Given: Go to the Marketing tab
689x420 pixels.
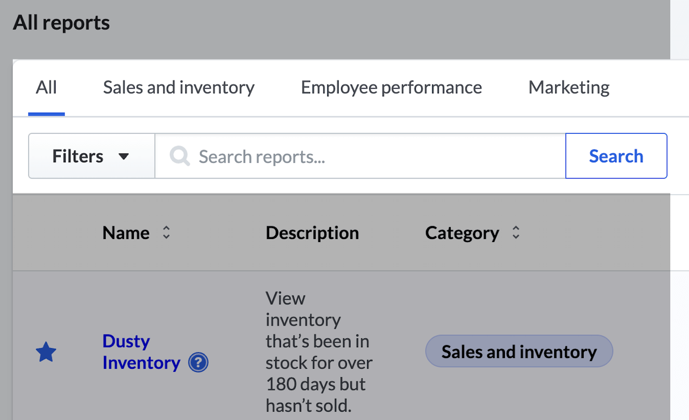Looking at the screenshot, I should (568, 88).
